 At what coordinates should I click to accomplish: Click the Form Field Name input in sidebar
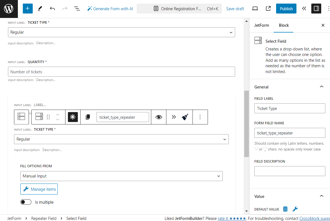[290, 133]
